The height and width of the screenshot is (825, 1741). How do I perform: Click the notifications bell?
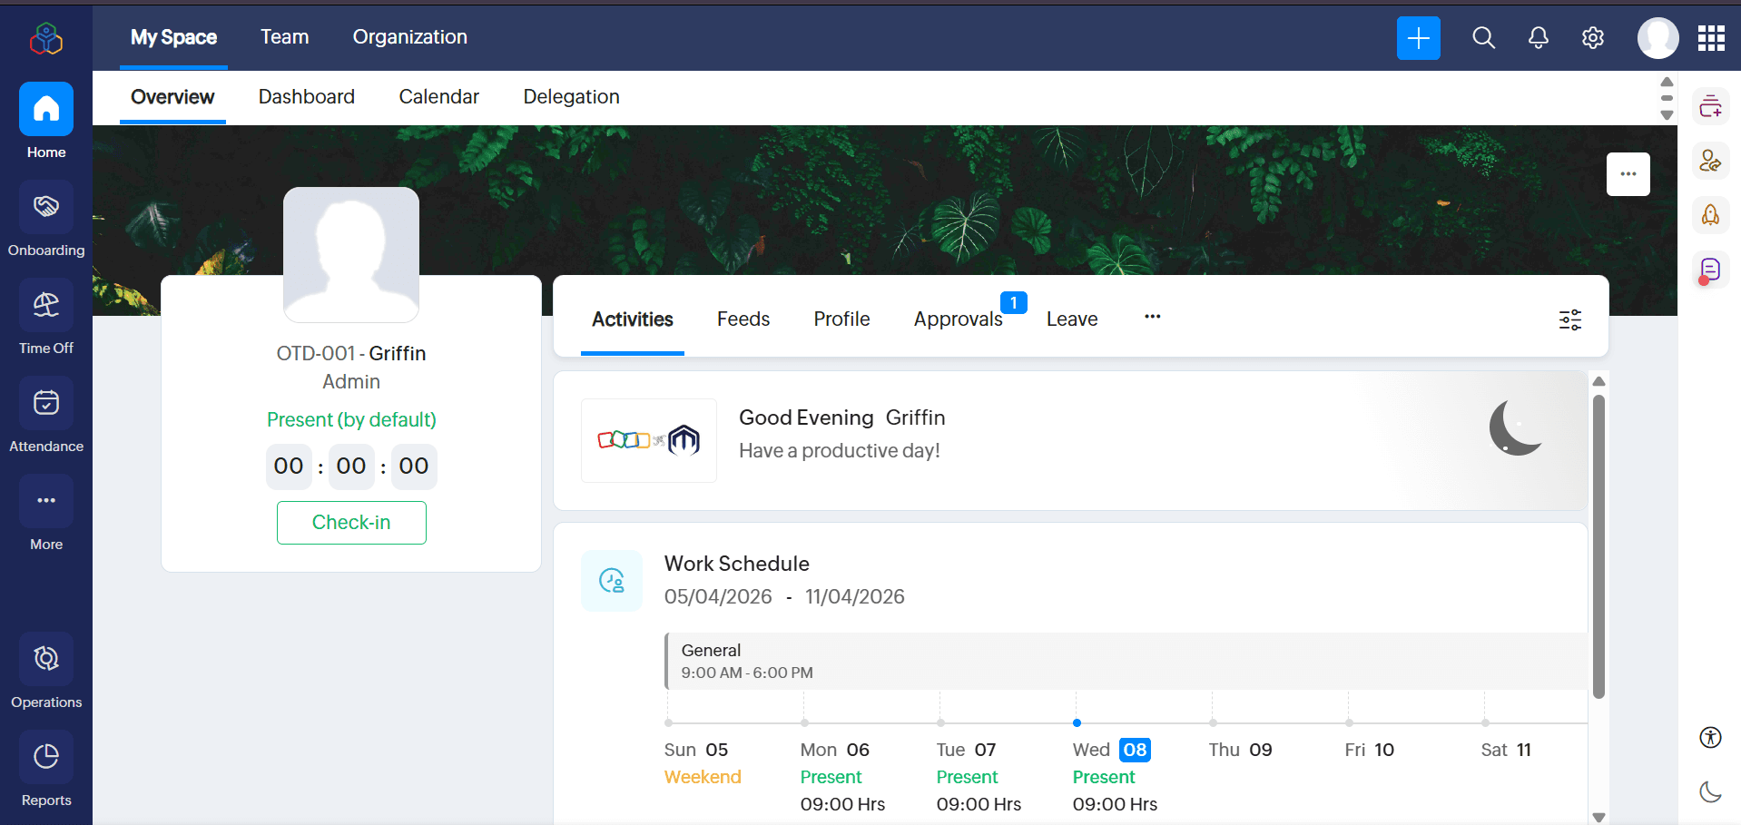point(1538,37)
